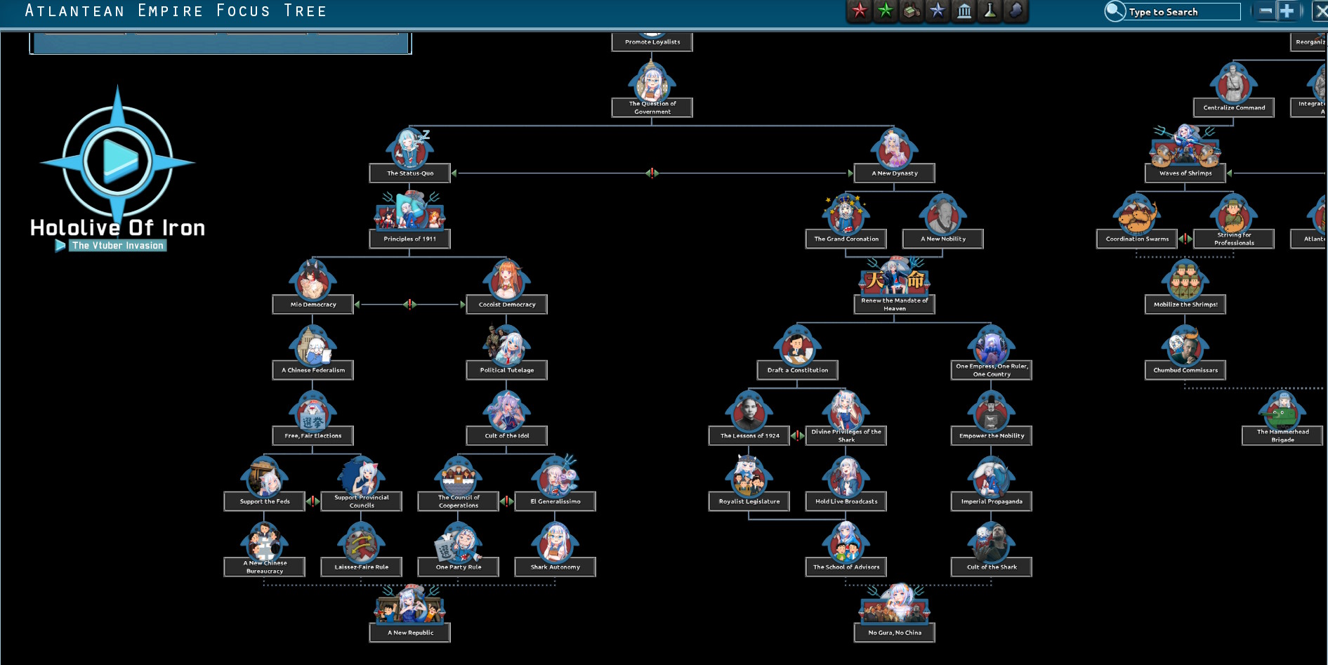The image size is (1328, 665).
Task: Select The Question of Government focus icon
Action: 652,81
